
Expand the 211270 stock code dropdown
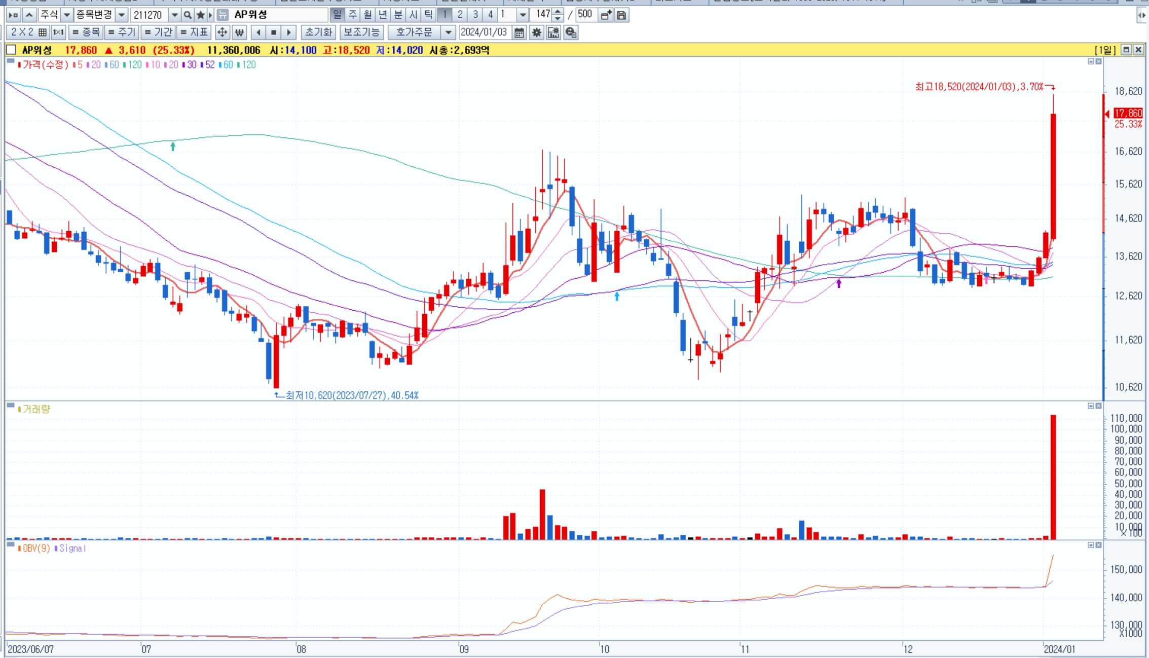175,15
